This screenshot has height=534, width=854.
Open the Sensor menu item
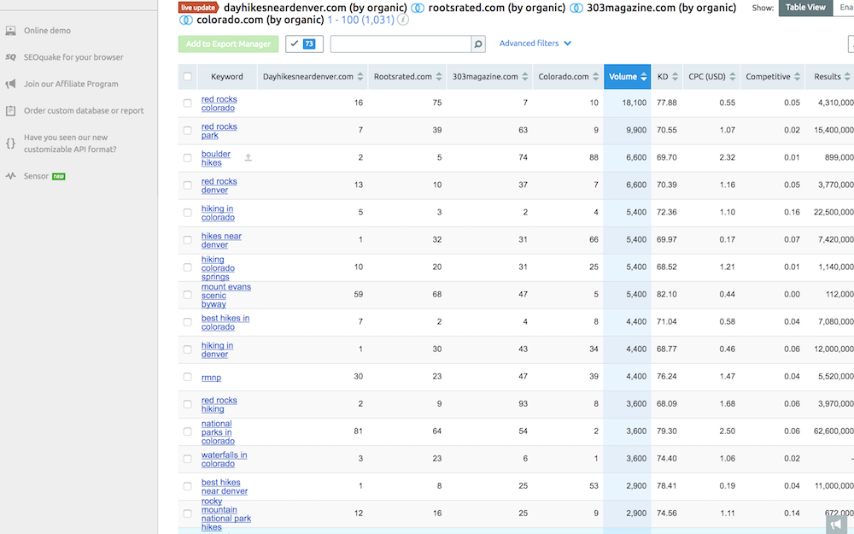[36, 176]
